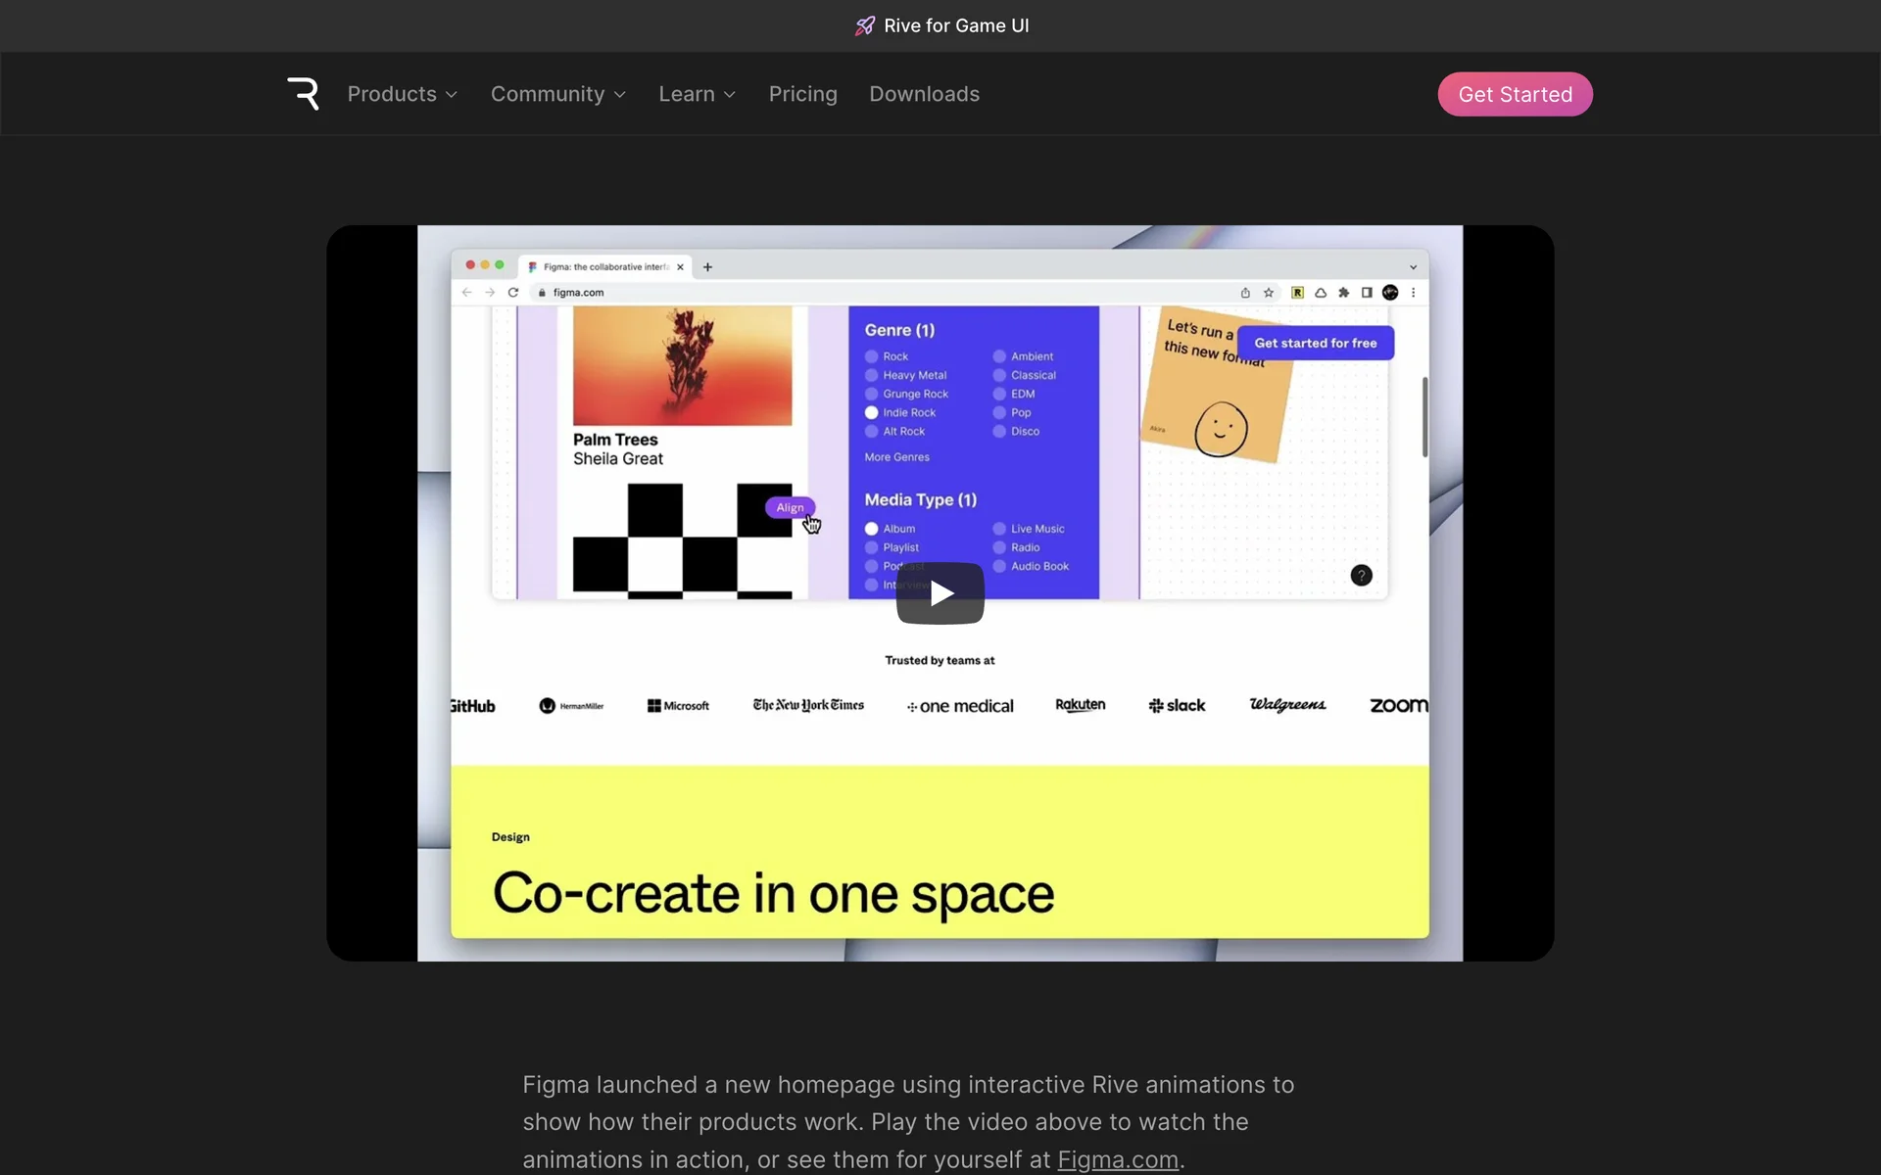
Task: Click the browser three-dot menu icon
Action: click(x=1413, y=293)
